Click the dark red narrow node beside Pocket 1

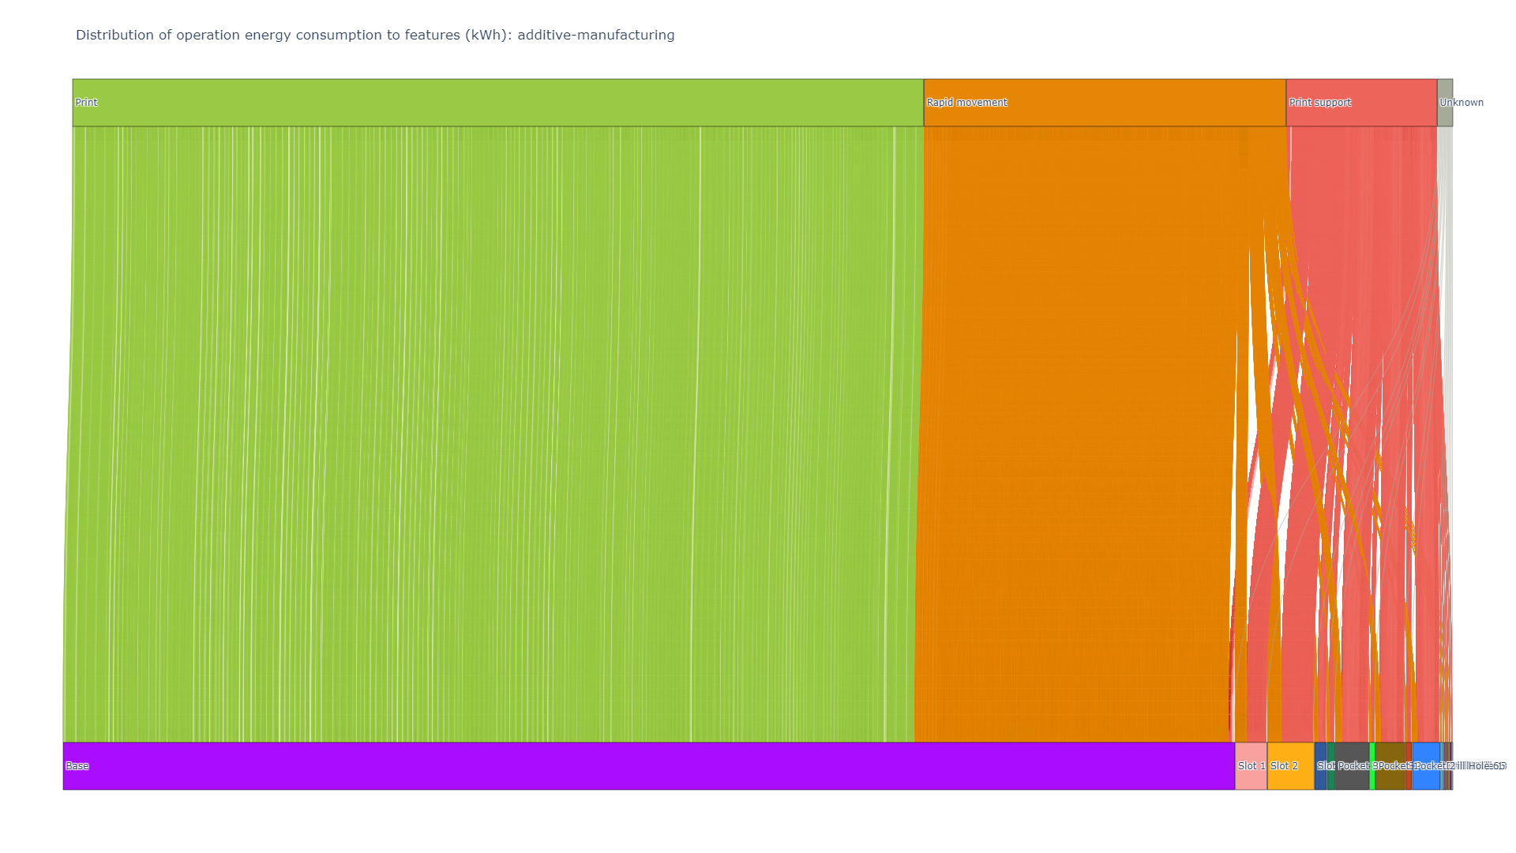(x=1408, y=765)
